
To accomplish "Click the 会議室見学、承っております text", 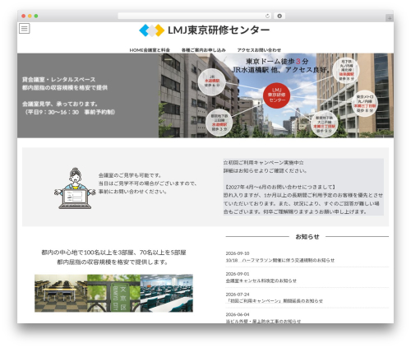I will click(60, 104).
